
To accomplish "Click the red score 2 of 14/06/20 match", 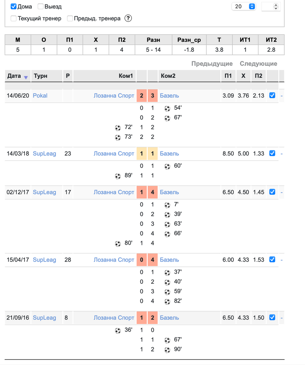I will pyautogui.click(x=141, y=96).
